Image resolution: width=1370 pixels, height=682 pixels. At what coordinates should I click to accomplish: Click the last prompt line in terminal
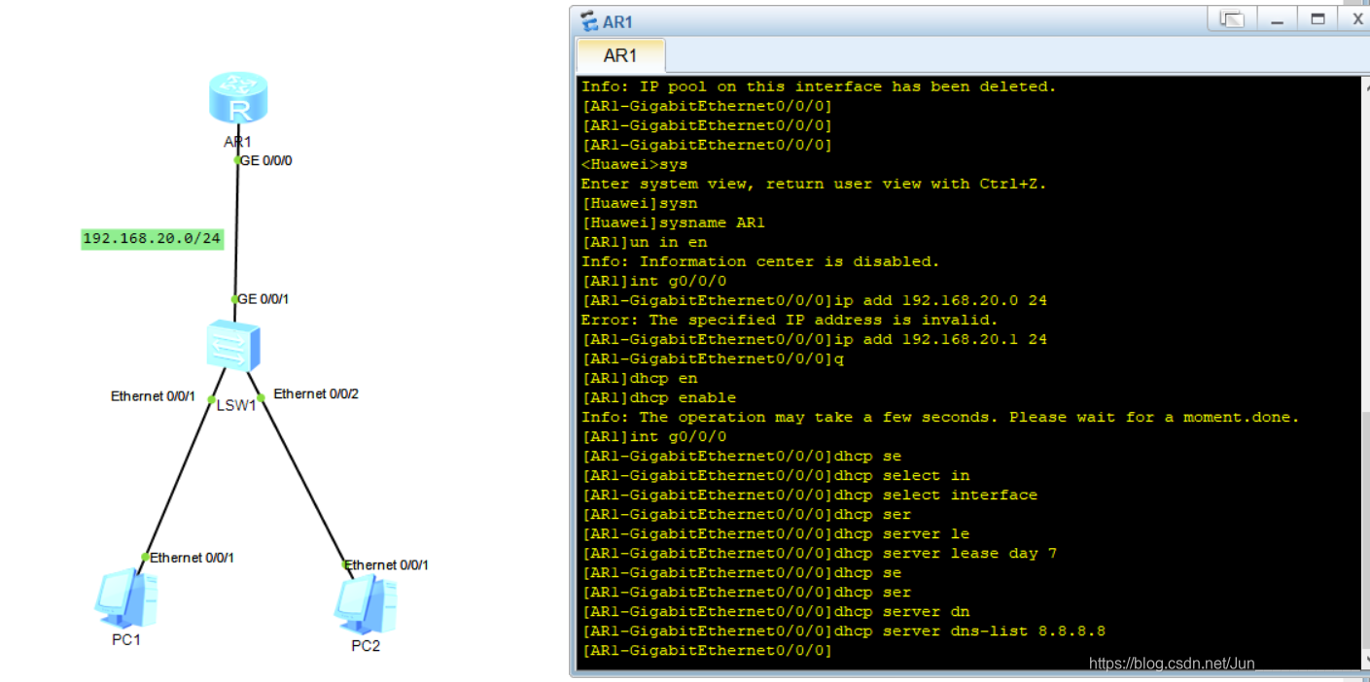click(707, 650)
